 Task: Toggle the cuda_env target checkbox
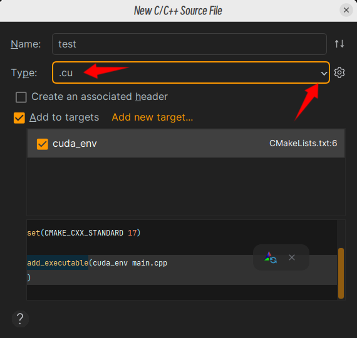pos(43,144)
